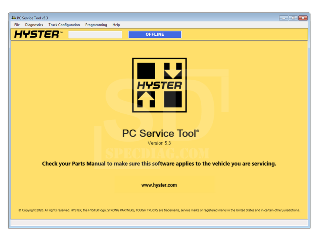Click the empty field beside the HYSTER logo
Image resolution: width=320 pixels, height=241 pixels.
95,34
